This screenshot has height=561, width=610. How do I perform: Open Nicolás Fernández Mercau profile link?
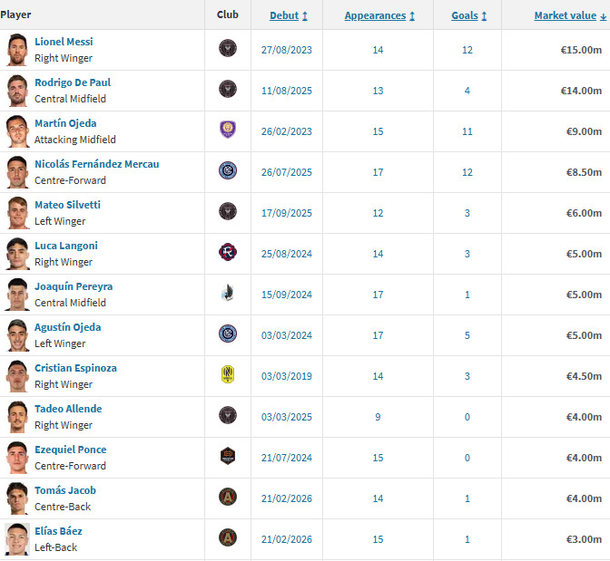pyautogui.click(x=97, y=164)
